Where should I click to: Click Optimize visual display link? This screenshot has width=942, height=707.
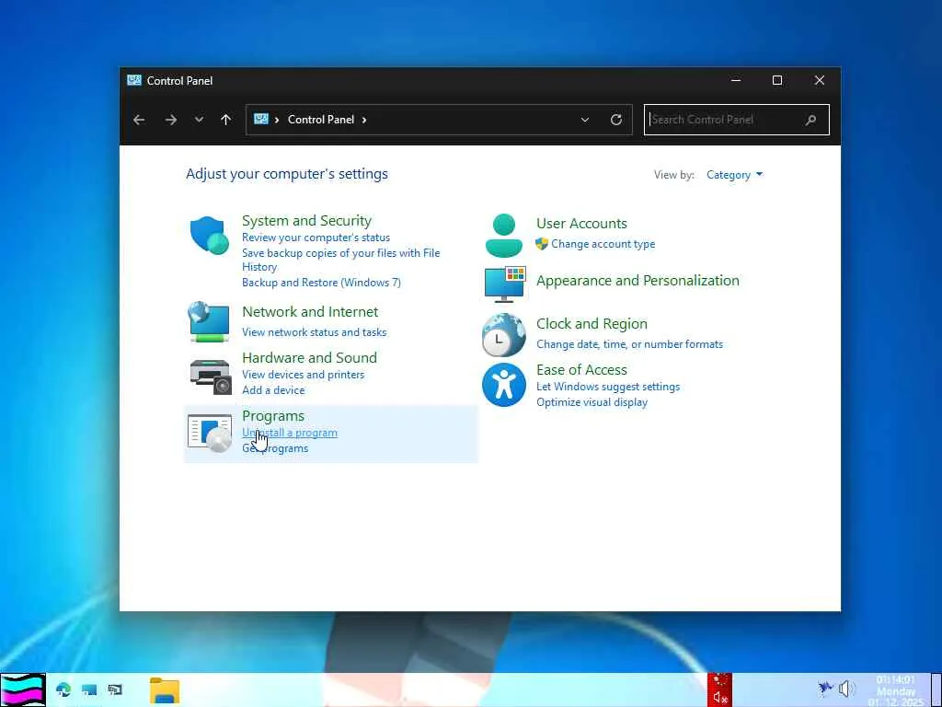point(592,402)
